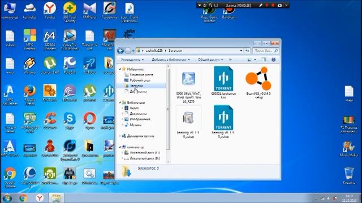The image size is (362, 203).
Task: Select the beamng setup installer in bottom row
Action: [188, 122]
